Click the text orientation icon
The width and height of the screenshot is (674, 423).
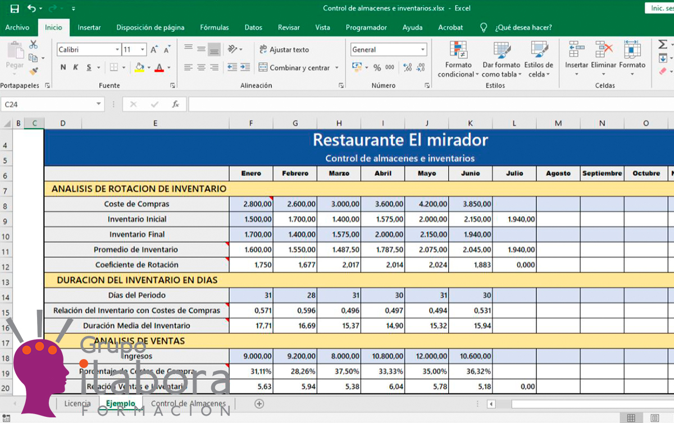point(233,49)
